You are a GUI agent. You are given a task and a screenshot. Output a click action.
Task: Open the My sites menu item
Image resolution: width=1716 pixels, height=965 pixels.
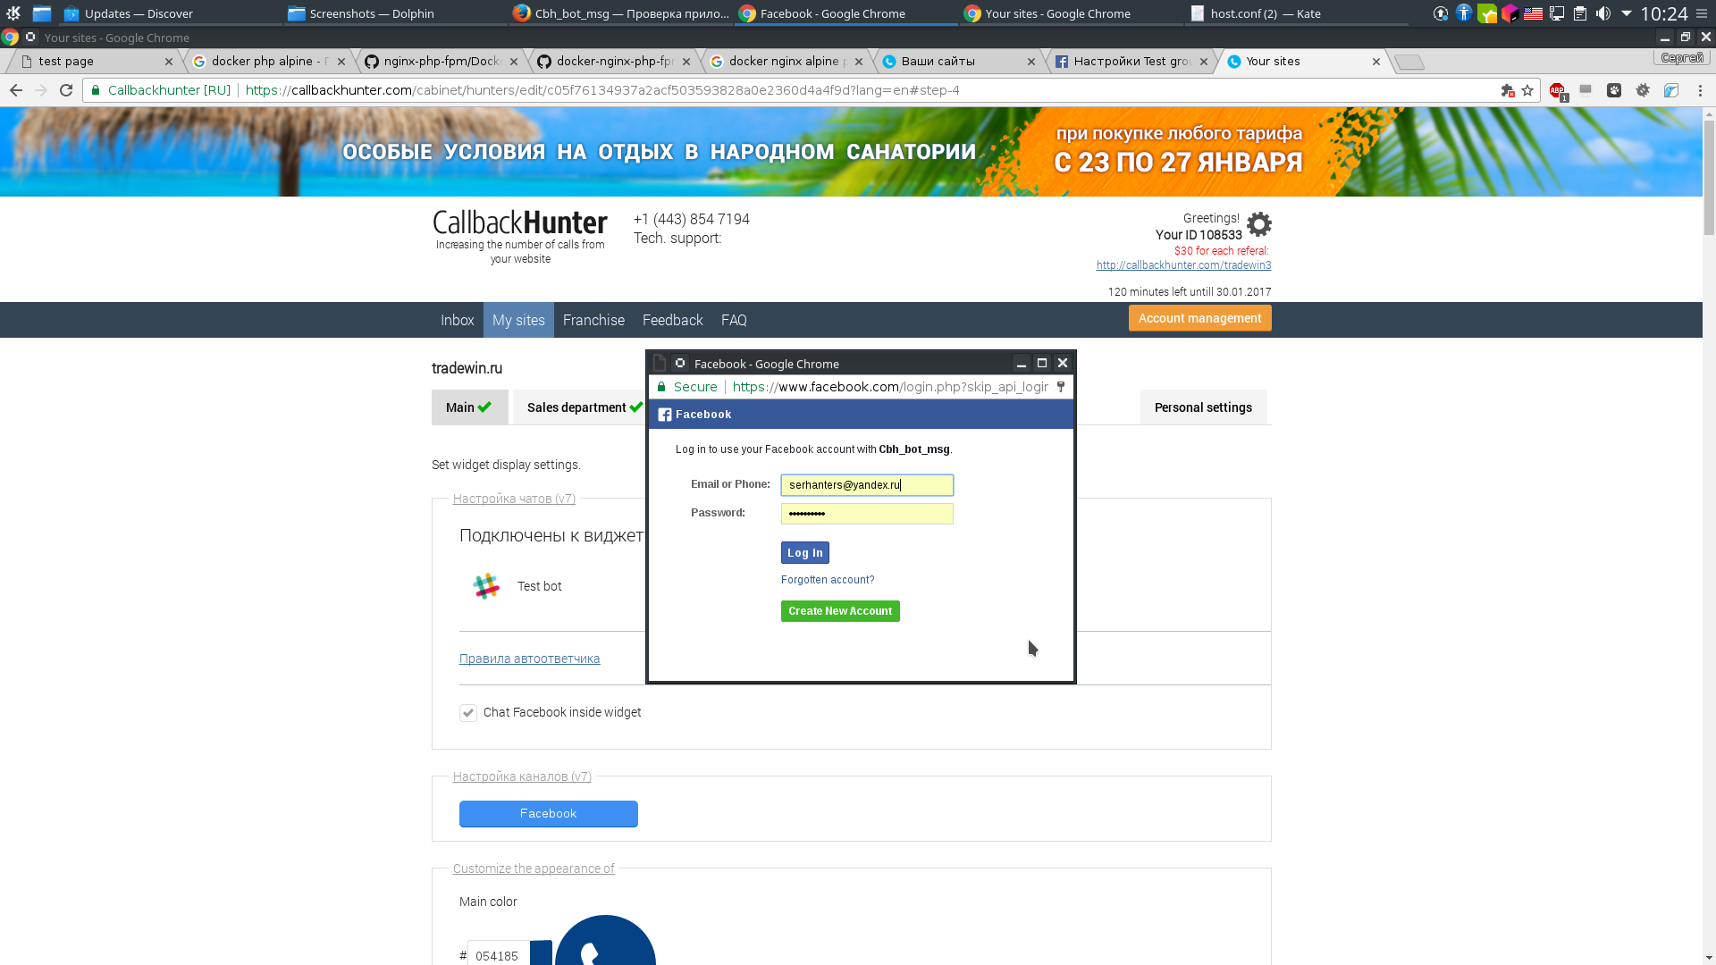click(x=518, y=320)
